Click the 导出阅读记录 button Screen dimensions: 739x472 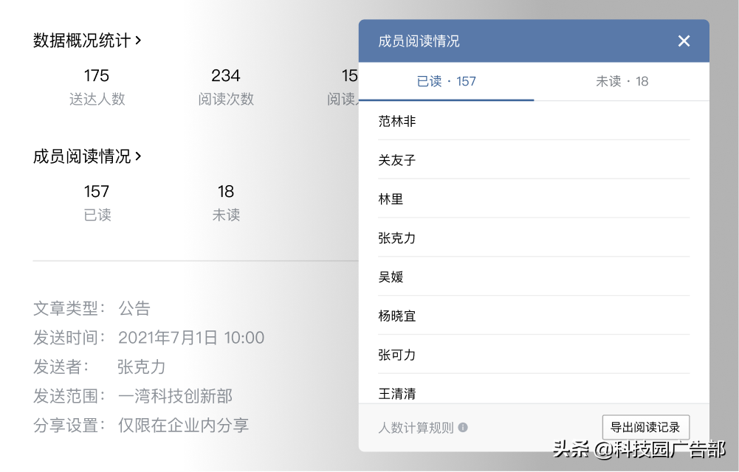[645, 426]
